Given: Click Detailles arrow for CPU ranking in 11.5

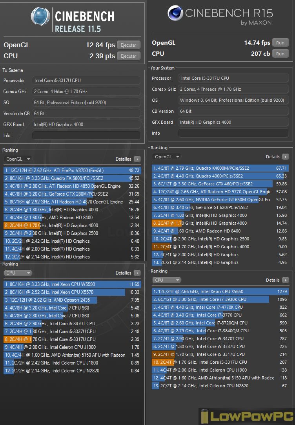Looking at the screenshot, I should pos(137,273).
